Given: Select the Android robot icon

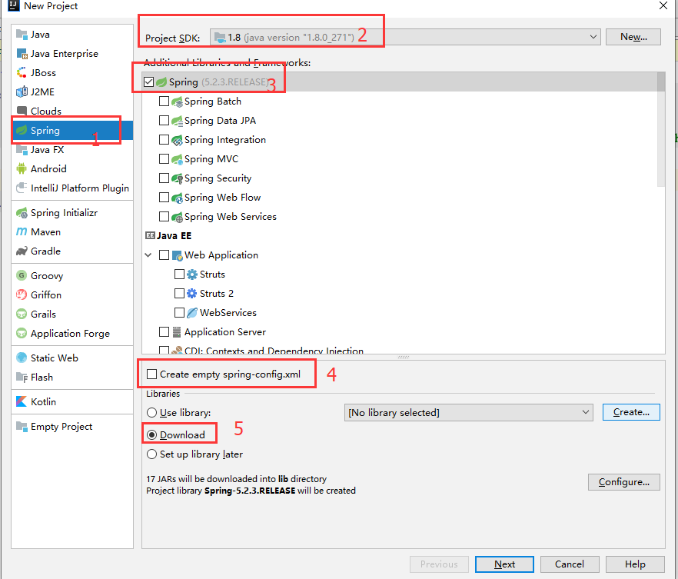Looking at the screenshot, I should click(22, 168).
